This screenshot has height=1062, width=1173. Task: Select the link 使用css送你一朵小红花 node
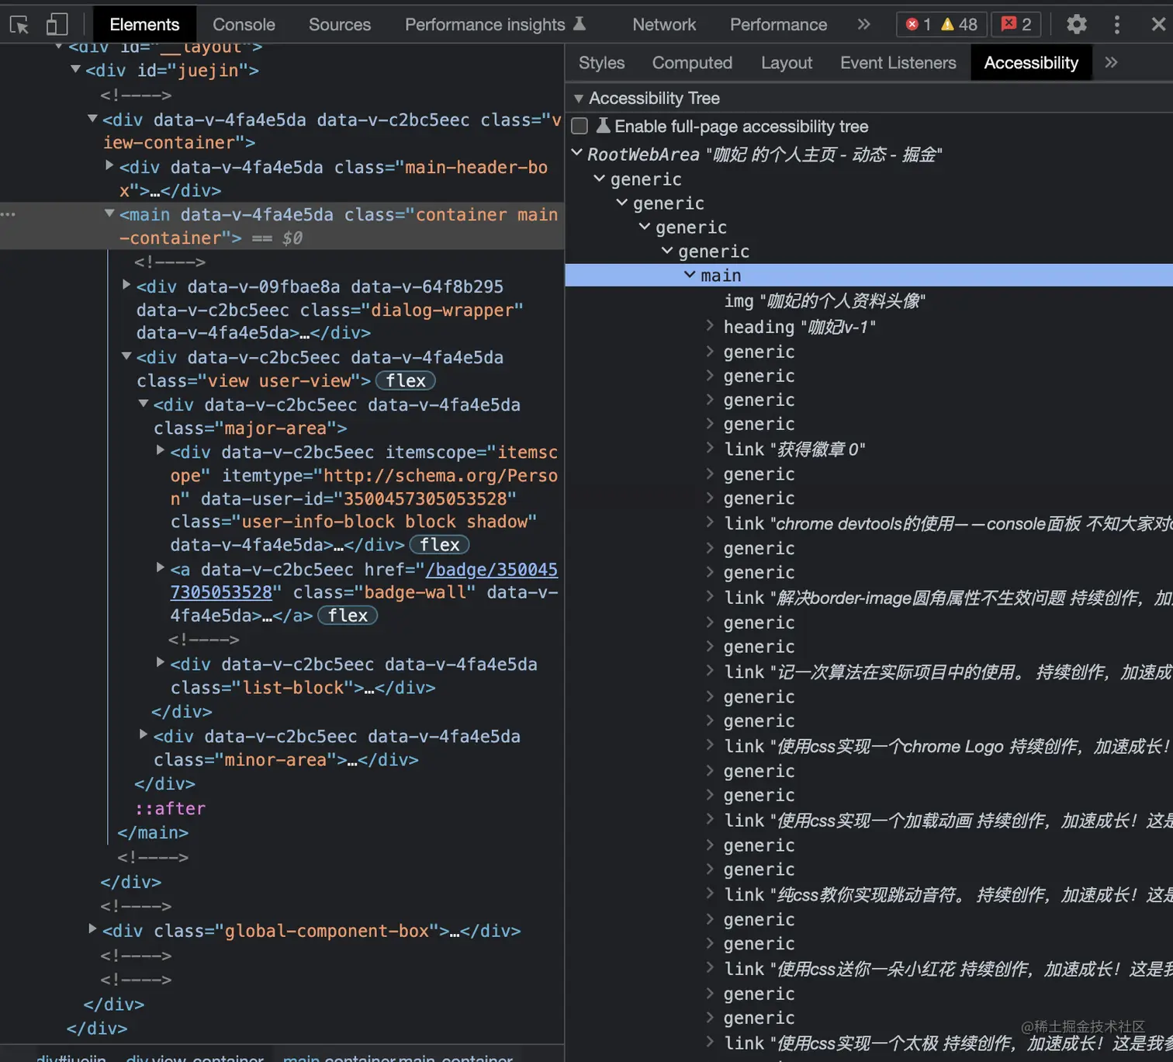[948, 969]
